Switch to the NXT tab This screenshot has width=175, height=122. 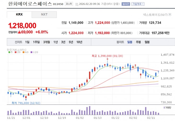[44, 15]
